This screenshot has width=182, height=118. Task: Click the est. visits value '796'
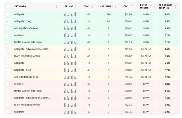(x=108, y=14)
